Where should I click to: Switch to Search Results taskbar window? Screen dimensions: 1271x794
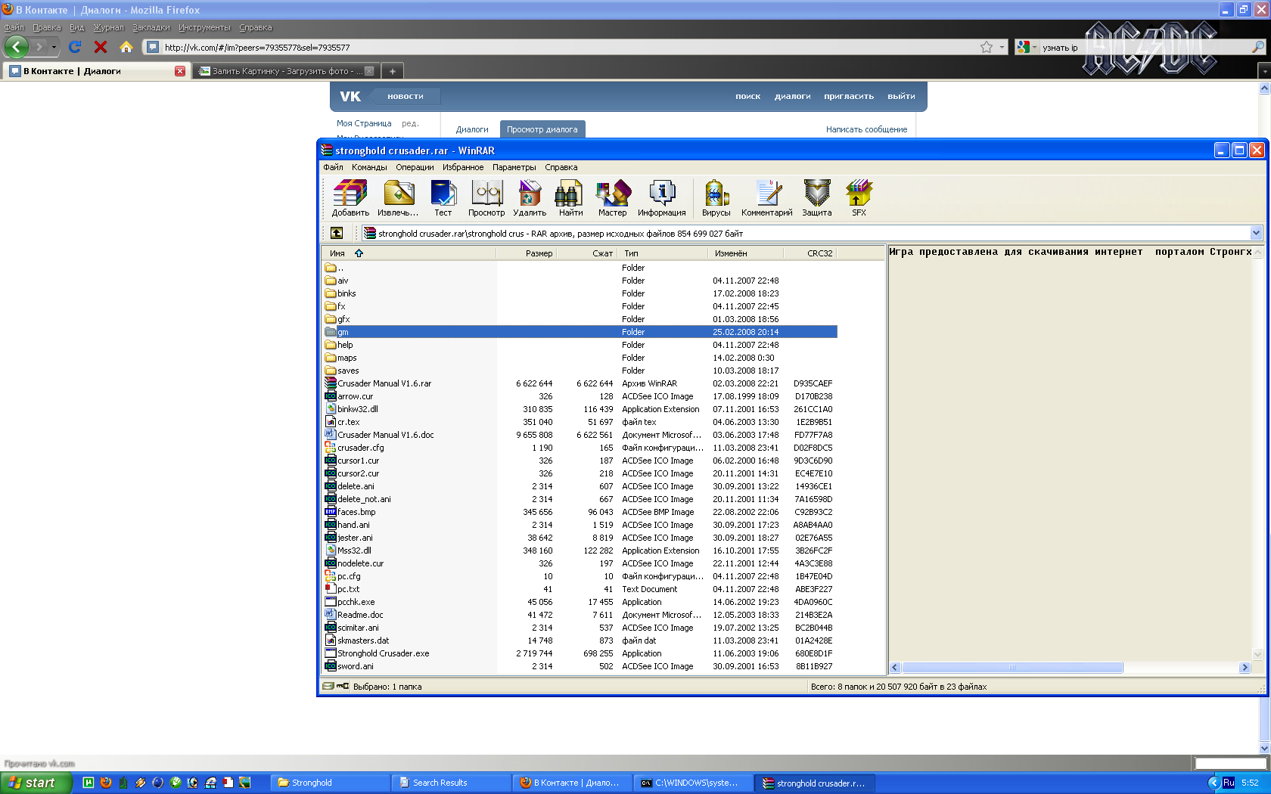(451, 783)
